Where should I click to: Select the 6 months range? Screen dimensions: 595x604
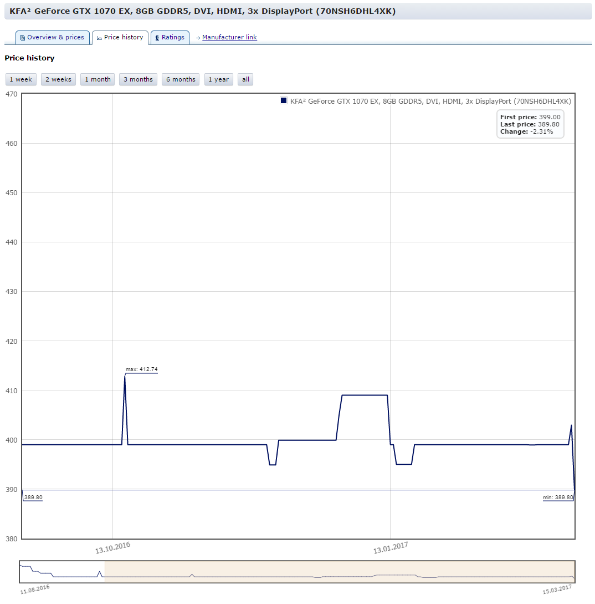[x=181, y=79]
